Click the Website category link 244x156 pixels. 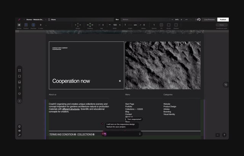[167, 104]
